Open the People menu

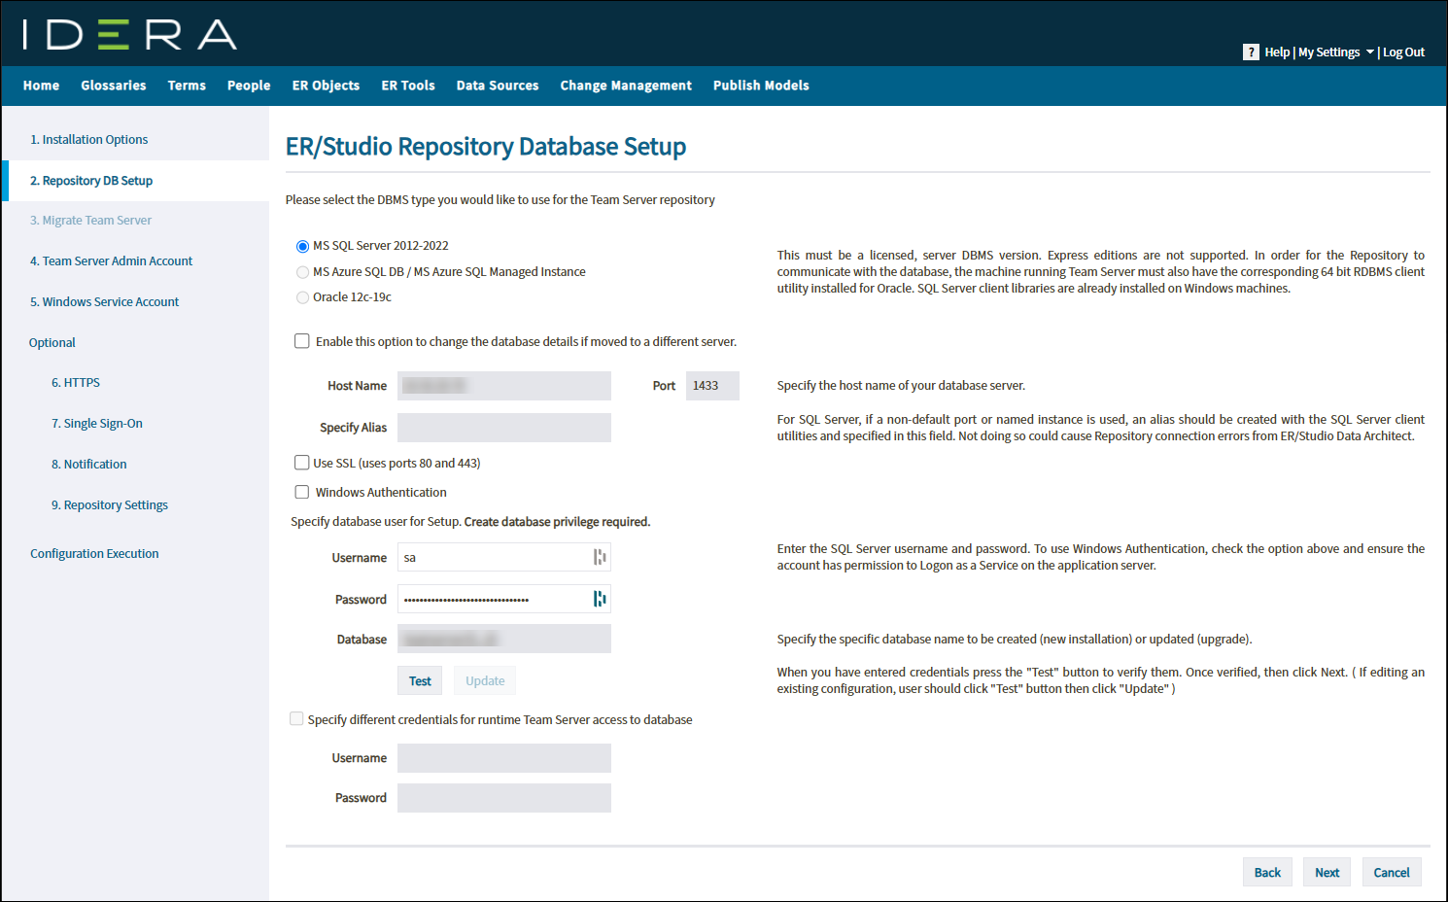point(249,86)
